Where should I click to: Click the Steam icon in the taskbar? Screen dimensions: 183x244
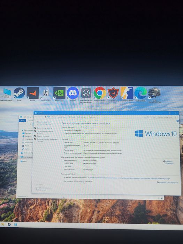(9, 224)
